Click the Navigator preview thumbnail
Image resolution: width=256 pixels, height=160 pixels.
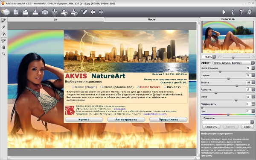pos(228,37)
